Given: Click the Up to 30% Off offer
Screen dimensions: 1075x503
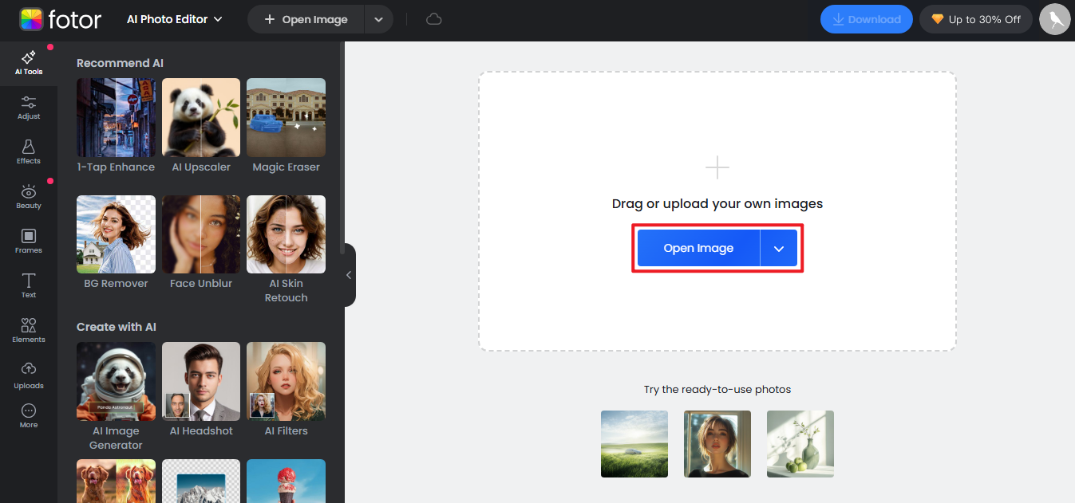Looking at the screenshot, I should pyautogui.click(x=976, y=19).
